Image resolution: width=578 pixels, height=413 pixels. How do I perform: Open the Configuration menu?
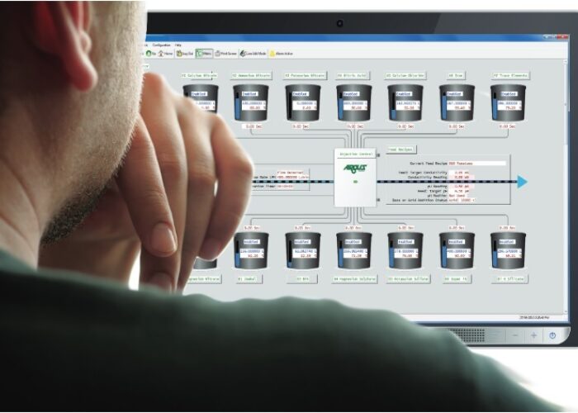(x=162, y=45)
